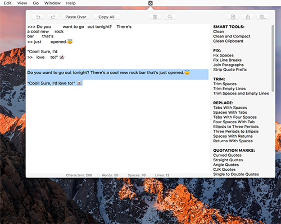Open the gear settings dropdown
281x224 pixels.
coord(263,17)
